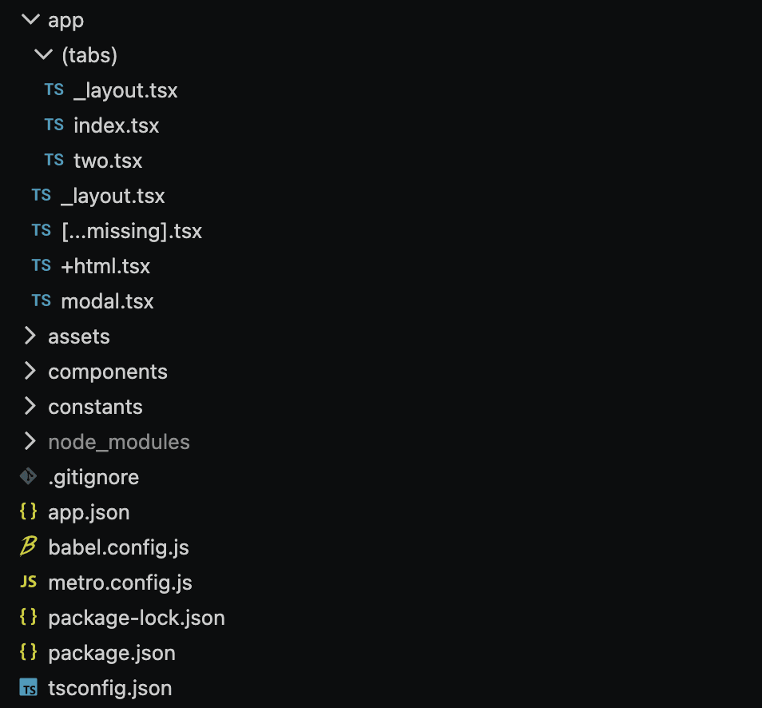The image size is (762, 708).
Task: Select the modal.tsx file
Action: point(107,300)
